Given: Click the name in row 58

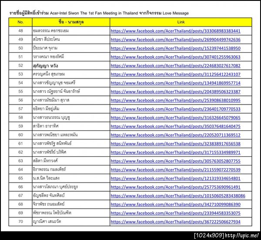Looking at the screenshot, I should [51, 117].
